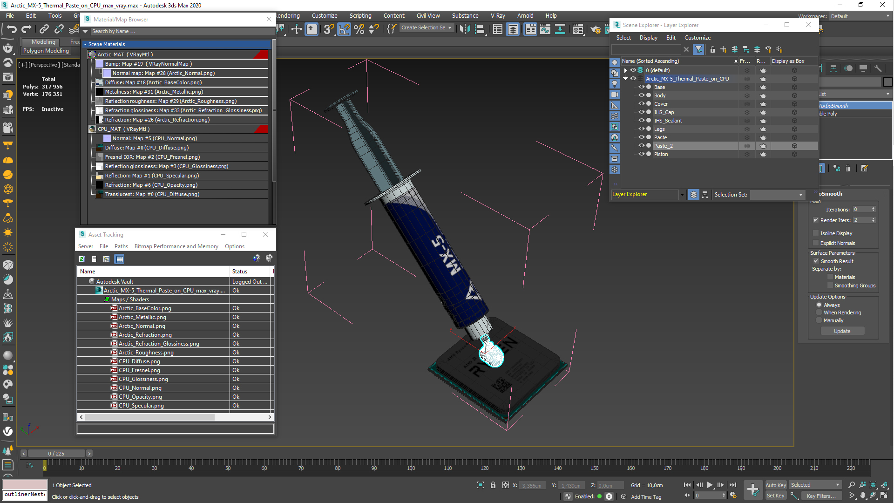The width and height of the screenshot is (894, 503).
Task: Toggle Isoline Display checkbox
Action: tap(816, 233)
